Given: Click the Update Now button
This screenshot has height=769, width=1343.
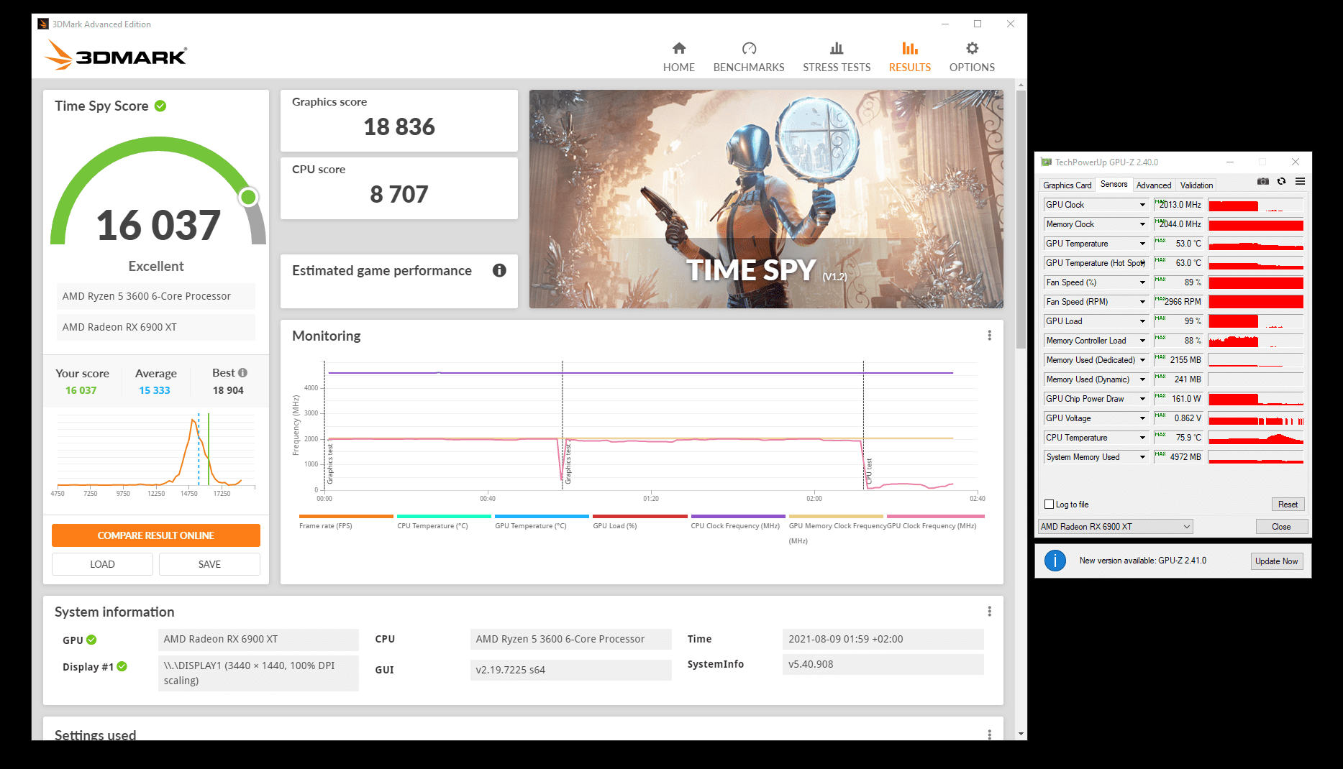Looking at the screenshot, I should pos(1277,561).
